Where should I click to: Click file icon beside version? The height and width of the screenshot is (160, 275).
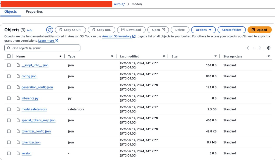pos(18,153)
